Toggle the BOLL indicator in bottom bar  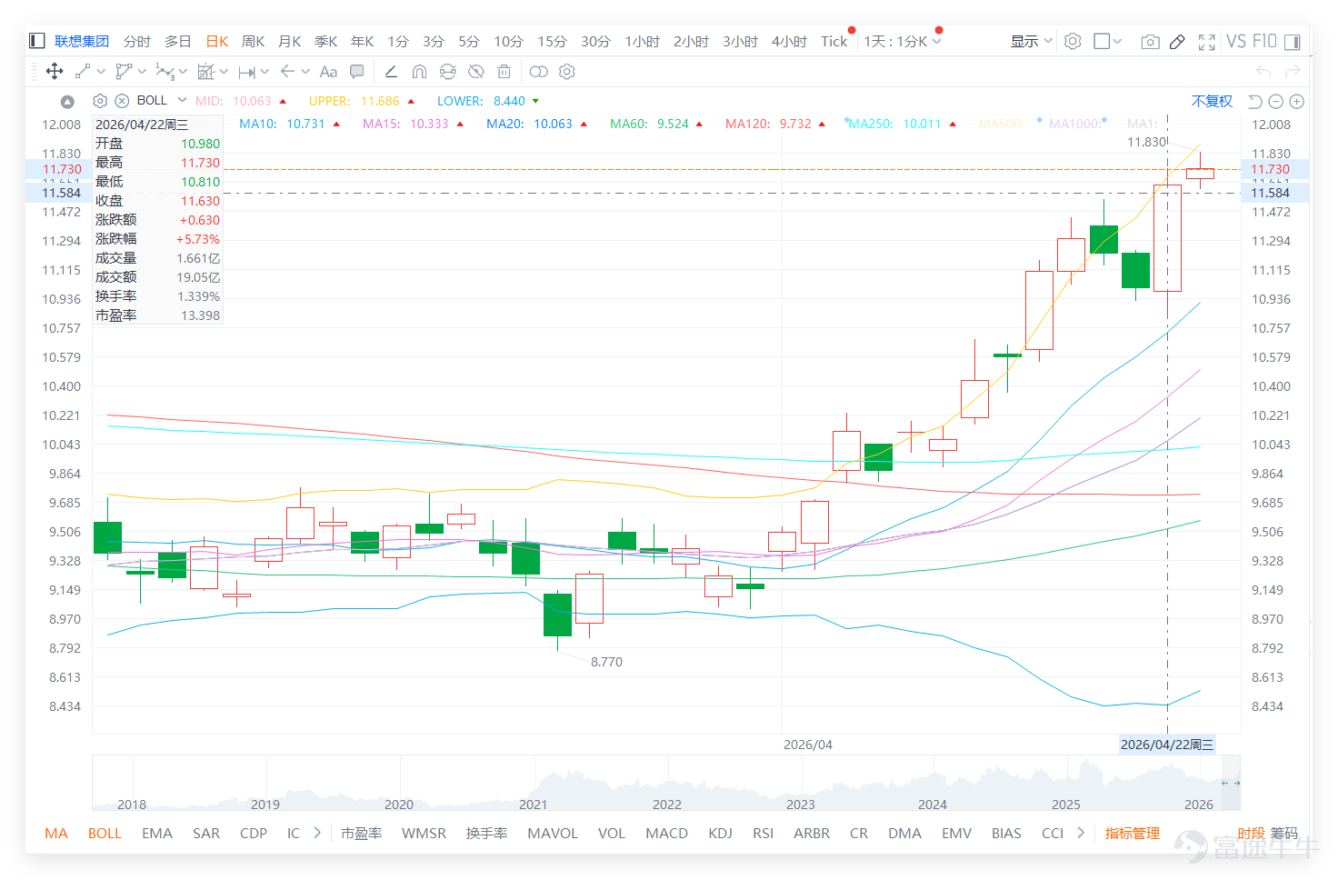coord(105,833)
